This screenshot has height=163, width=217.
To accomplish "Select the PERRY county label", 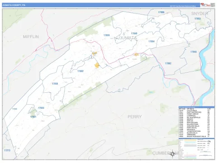I will click(135, 117).
